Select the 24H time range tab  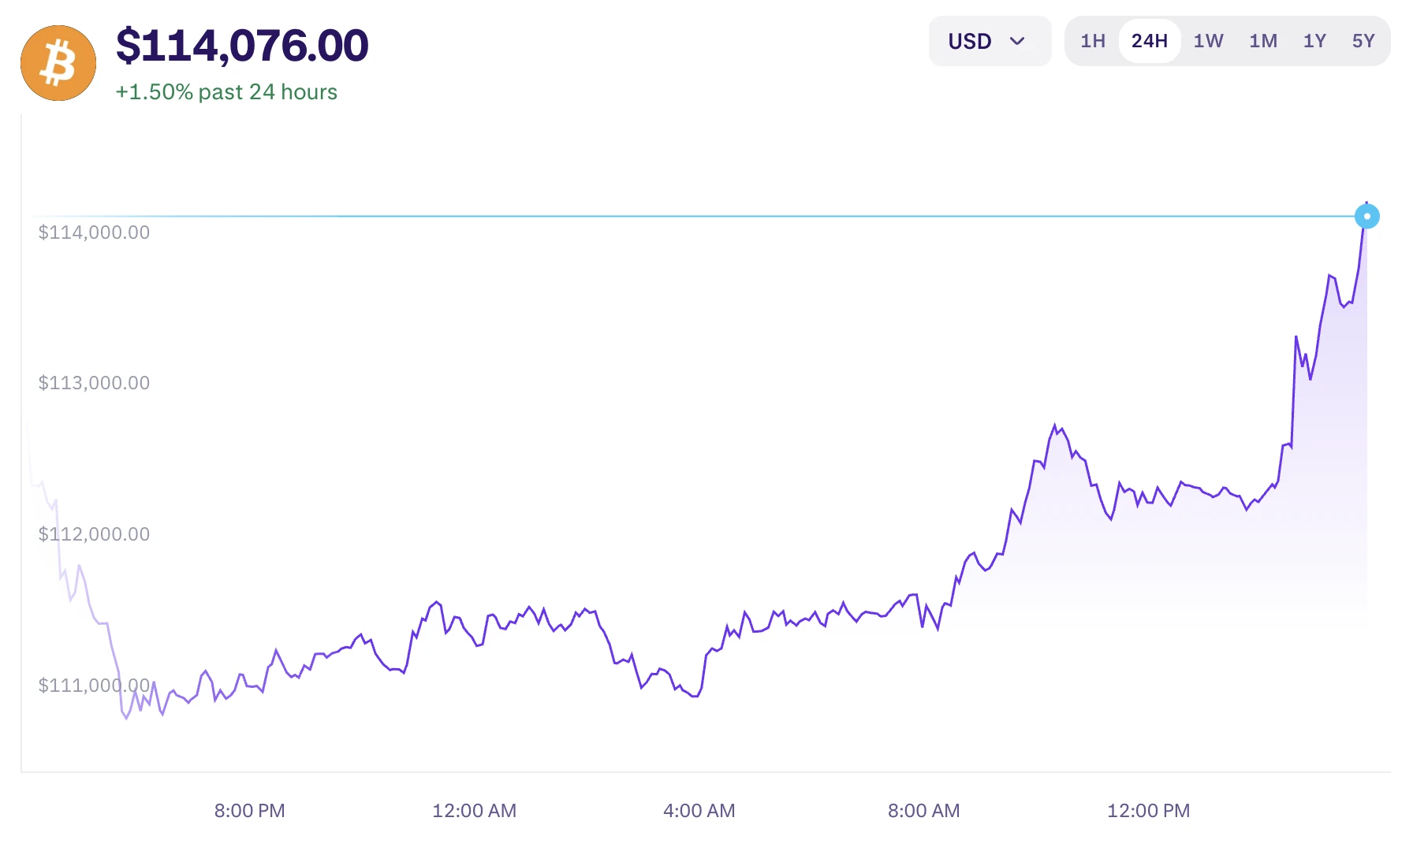1150,41
